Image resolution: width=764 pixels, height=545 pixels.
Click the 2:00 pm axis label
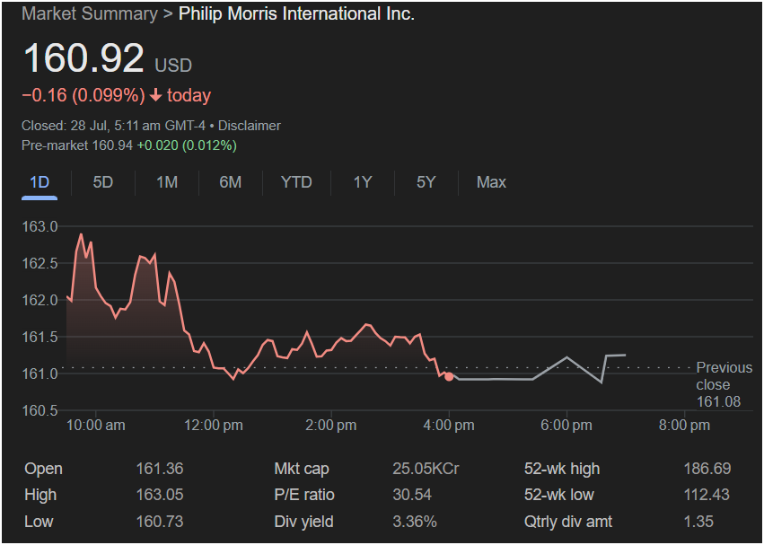pos(331,425)
